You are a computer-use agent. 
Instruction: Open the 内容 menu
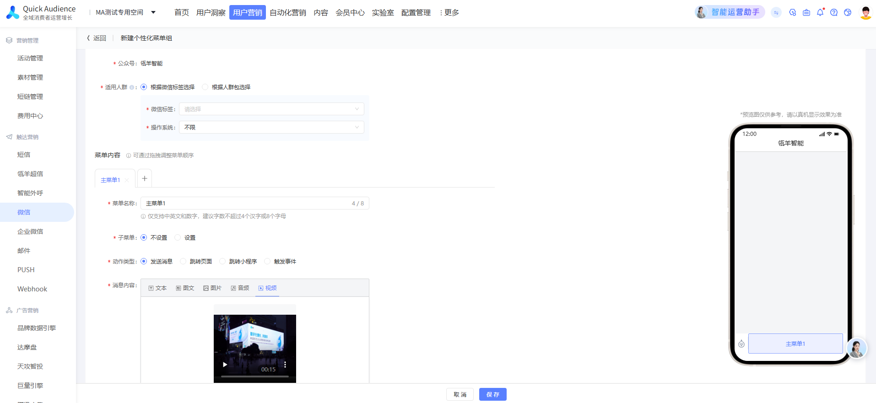pos(321,12)
